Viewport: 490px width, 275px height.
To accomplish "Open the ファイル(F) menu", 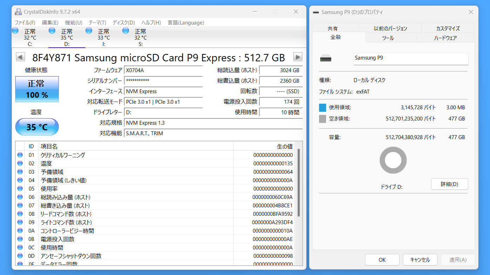I will 25,23.
